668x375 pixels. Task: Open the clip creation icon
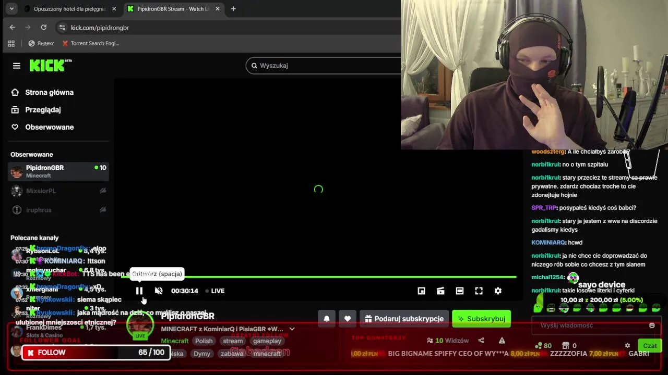(440, 291)
